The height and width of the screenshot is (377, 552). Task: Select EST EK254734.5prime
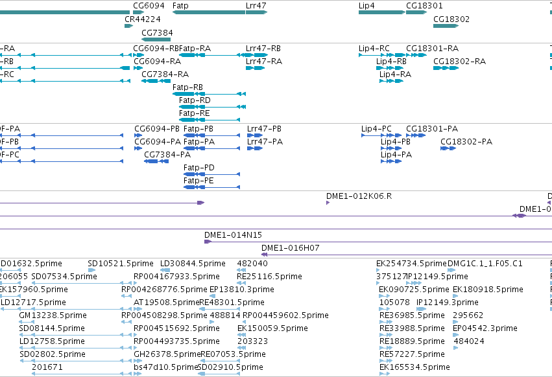point(378,270)
